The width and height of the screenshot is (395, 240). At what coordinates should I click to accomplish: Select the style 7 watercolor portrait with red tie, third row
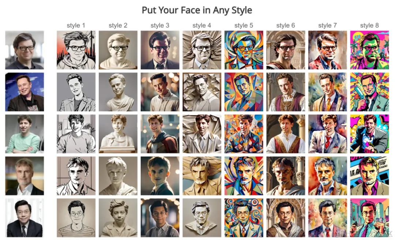coord(327,134)
